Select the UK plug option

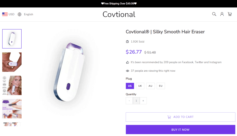click(x=140, y=86)
